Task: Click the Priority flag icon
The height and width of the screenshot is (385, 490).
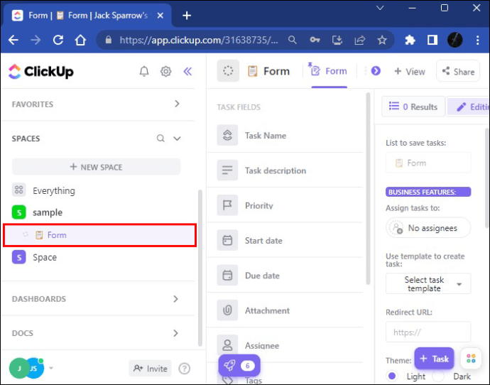Action: tap(227, 205)
